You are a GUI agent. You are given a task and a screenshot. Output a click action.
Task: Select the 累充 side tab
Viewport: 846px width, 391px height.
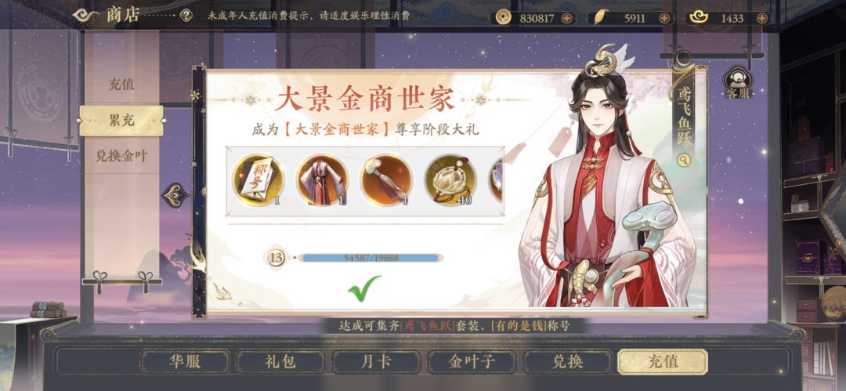point(121,121)
